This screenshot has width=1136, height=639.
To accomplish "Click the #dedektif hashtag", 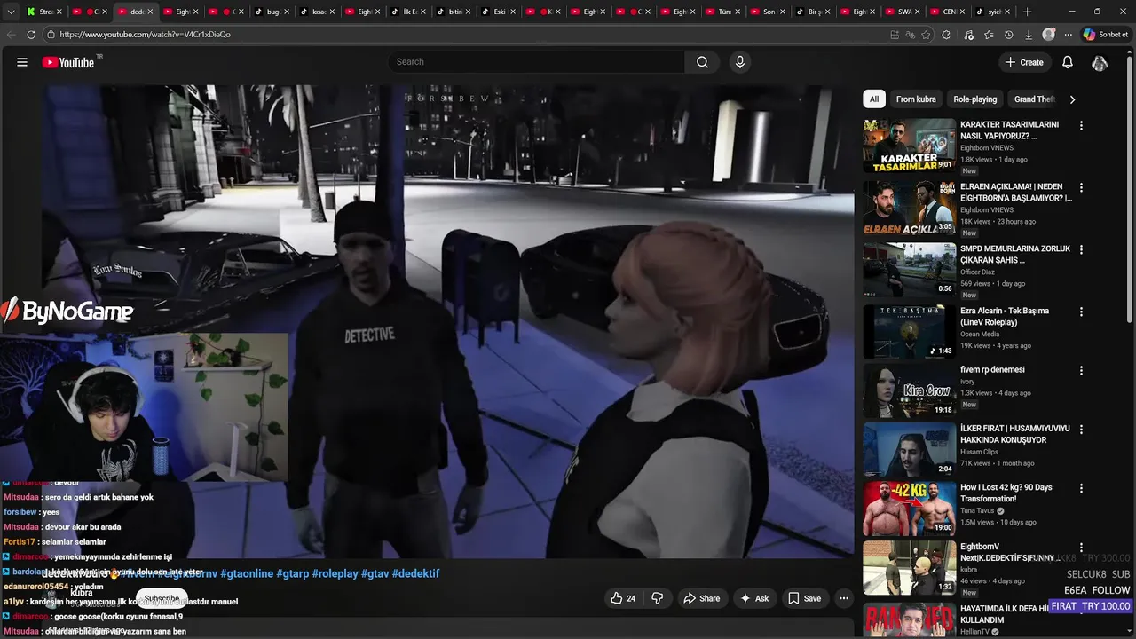I will pos(415,573).
